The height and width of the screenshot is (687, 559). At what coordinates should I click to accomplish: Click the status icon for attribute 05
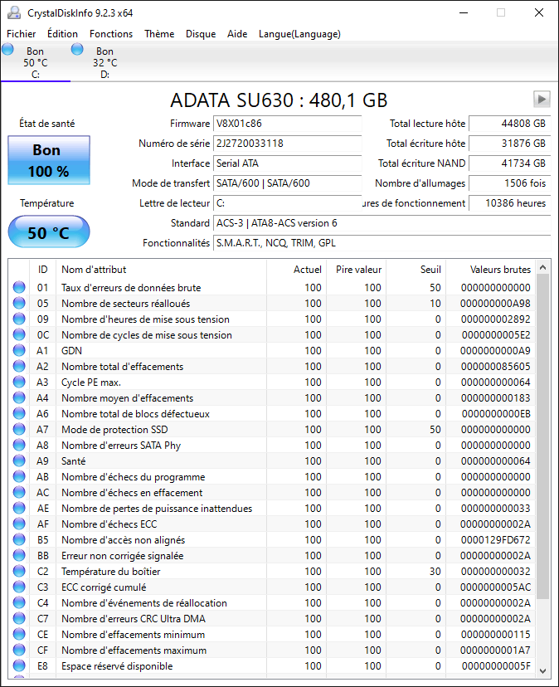(19, 303)
